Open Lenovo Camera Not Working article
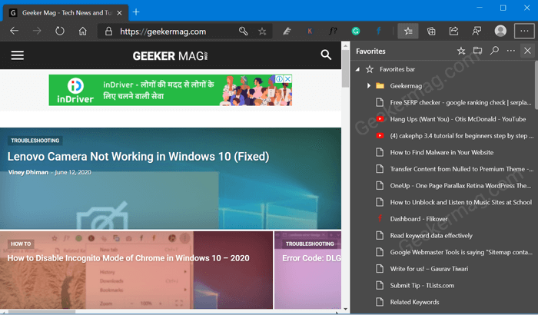The width and height of the screenshot is (538, 315). pos(138,157)
